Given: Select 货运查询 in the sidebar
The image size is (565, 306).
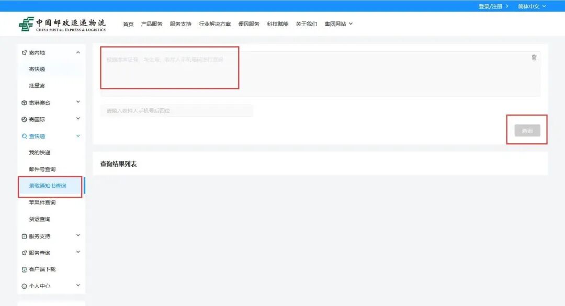Looking at the screenshot, I should tap(40, 219).
